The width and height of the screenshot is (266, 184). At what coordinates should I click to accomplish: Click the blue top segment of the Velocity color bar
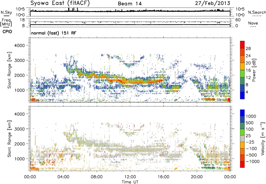coord(242,113)
